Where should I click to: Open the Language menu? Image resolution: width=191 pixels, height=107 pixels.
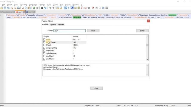point(33,5)
